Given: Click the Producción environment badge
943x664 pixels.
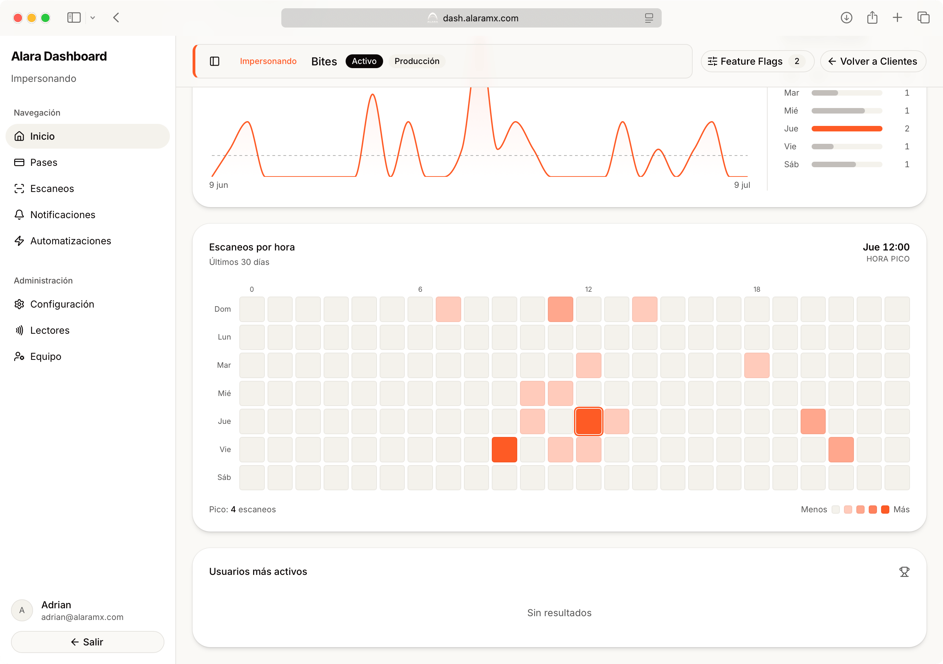Looking at the screenshot, I should 417,61.
